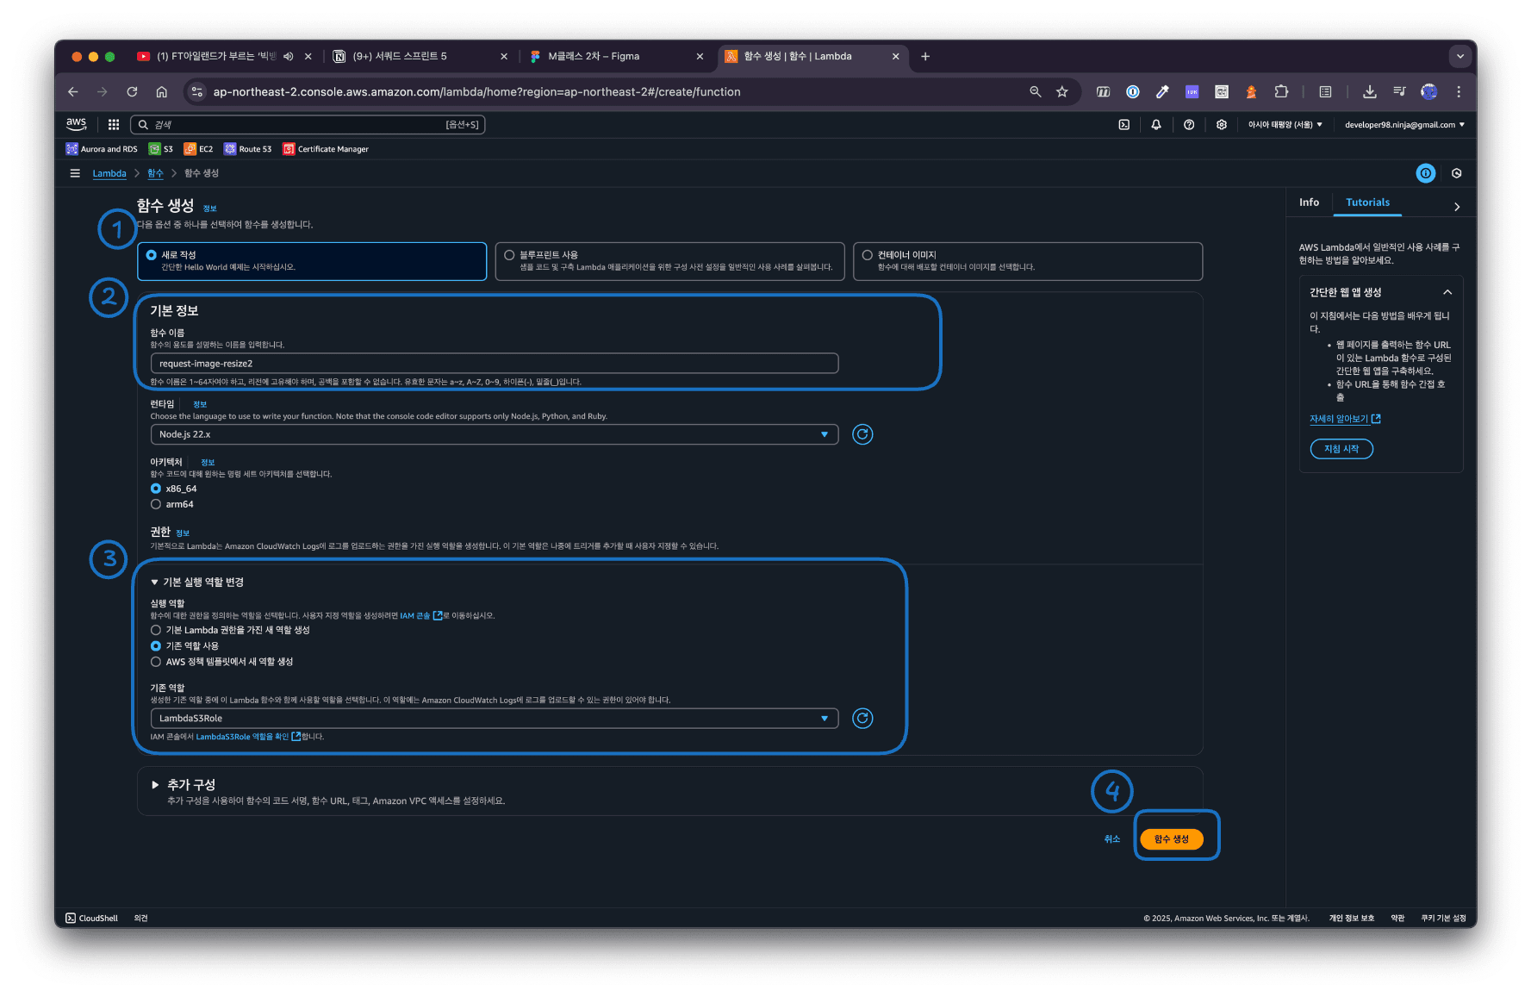Open the browser zoom magnifier icon
Viewport: 1531px width, 997px height.
pos(1036,91)
